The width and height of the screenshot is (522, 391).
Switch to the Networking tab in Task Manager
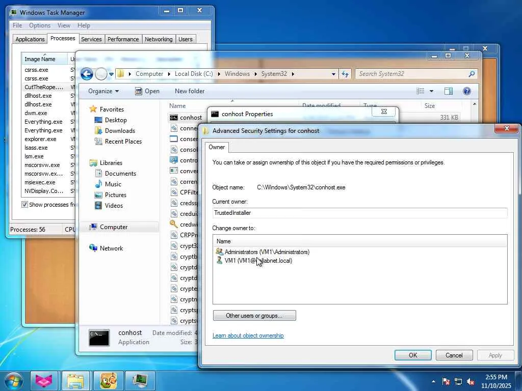159,39
